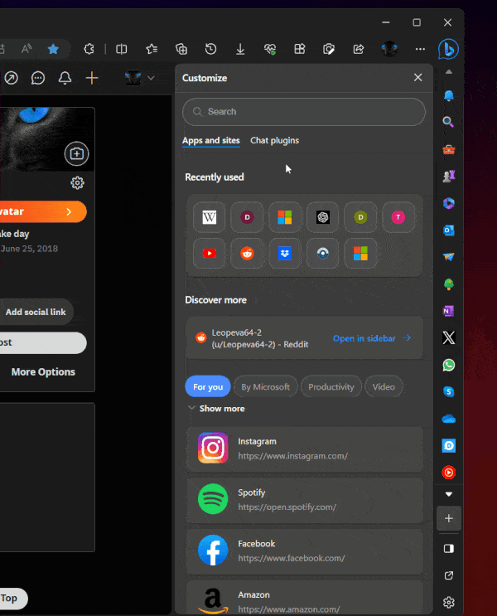Click sidebar plus Customize button
This screenshot has height=616, width=497.
(x=448, y=518)
